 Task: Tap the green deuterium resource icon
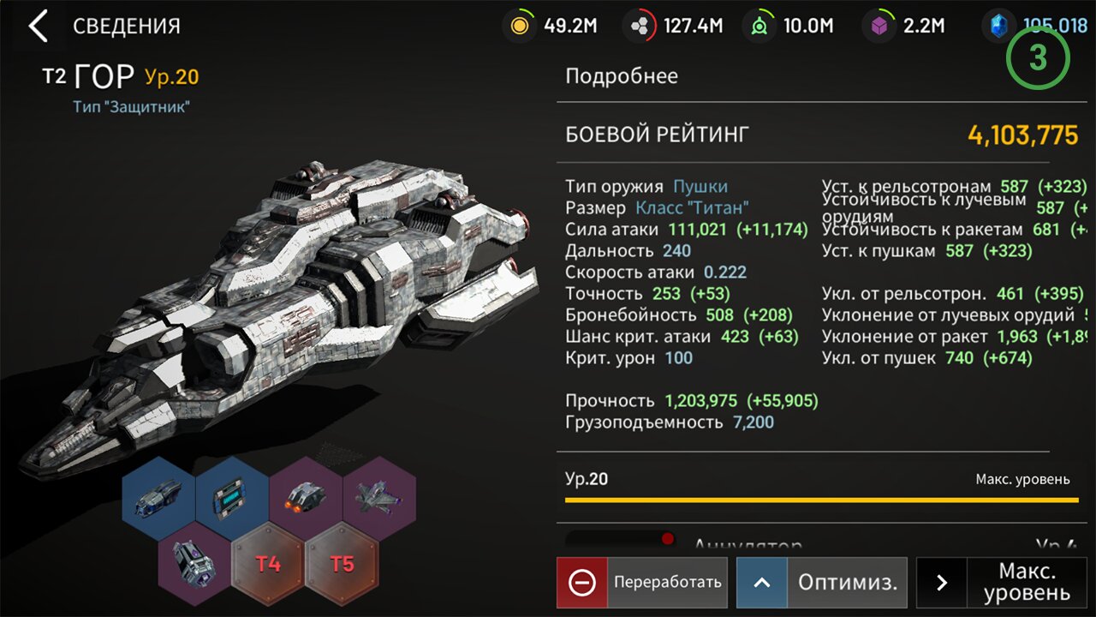point(759,26)
